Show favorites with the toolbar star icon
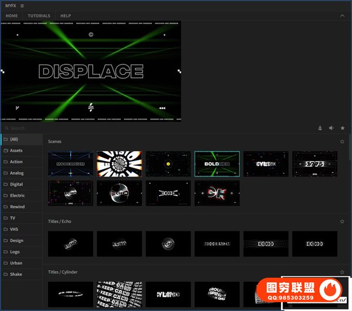 pos(343,128)
